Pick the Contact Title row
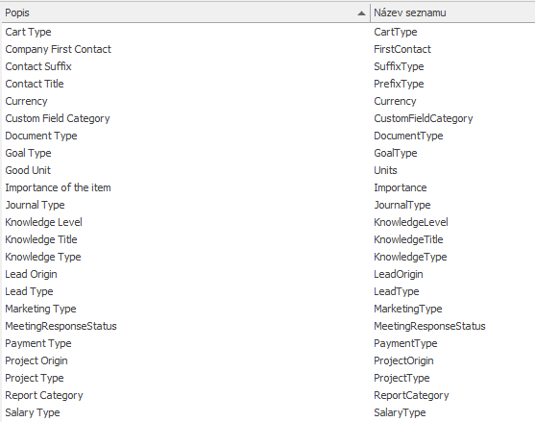 (268, 84)
